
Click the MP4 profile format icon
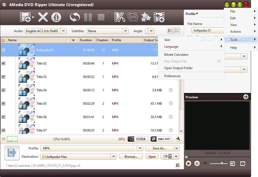point(12,153)
